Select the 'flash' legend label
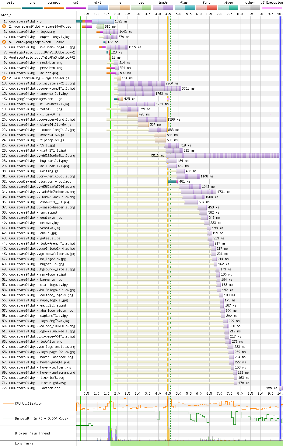The image size is (283, 446). [x=185, y=2]
